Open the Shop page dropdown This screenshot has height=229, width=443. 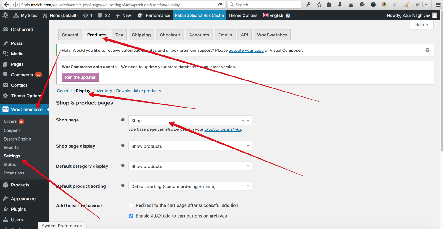point(190,121)
